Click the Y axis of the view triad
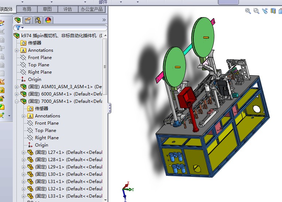Viewport: 282px width, 202px height. [x=131, y=189]
